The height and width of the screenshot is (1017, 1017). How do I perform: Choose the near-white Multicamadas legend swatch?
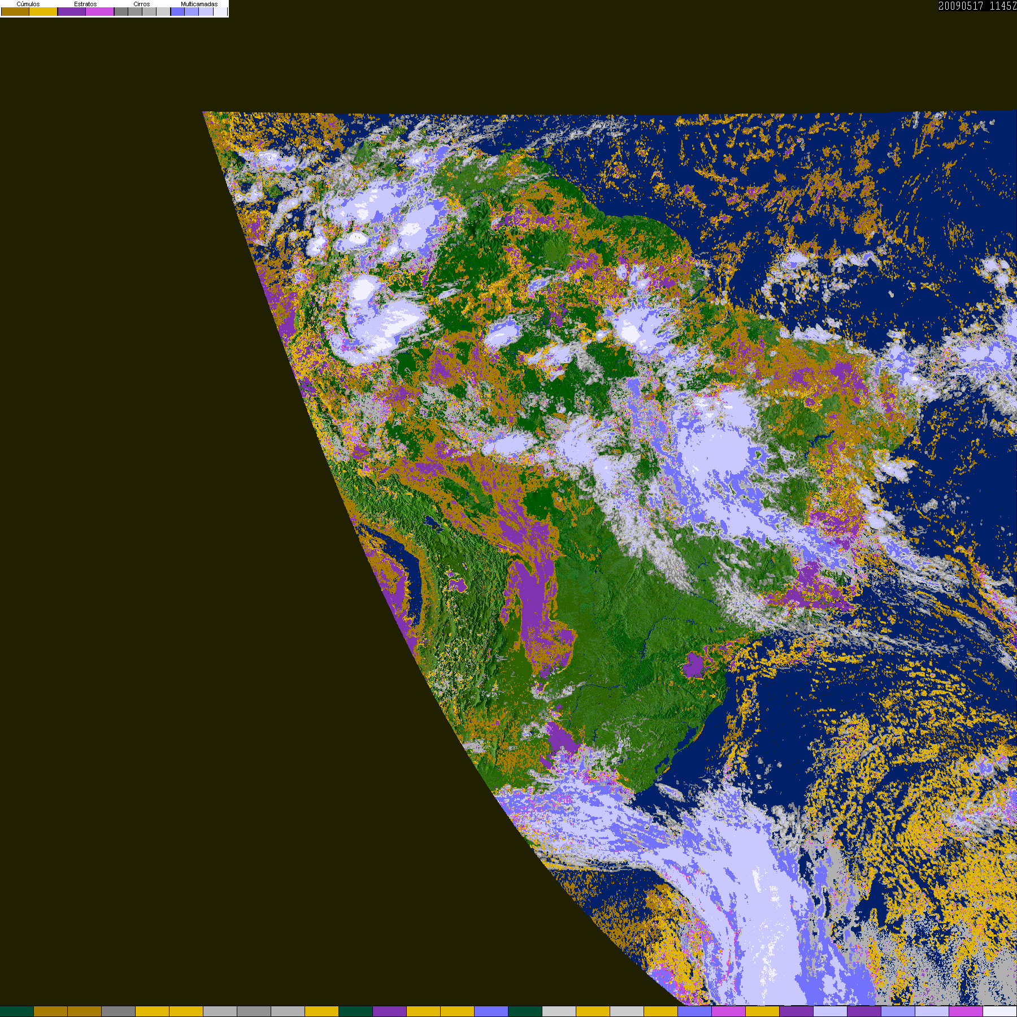220,11
